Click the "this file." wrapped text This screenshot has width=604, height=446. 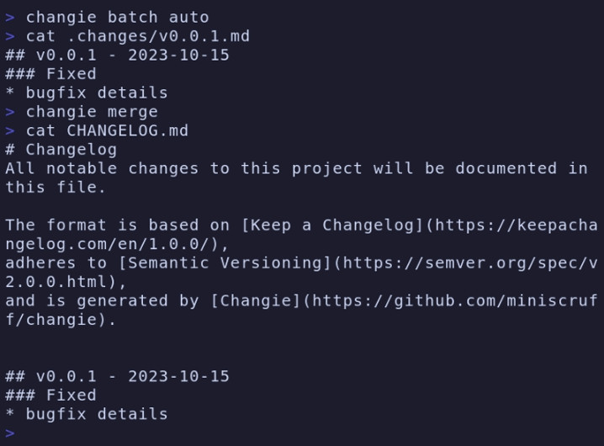(56, 187)
